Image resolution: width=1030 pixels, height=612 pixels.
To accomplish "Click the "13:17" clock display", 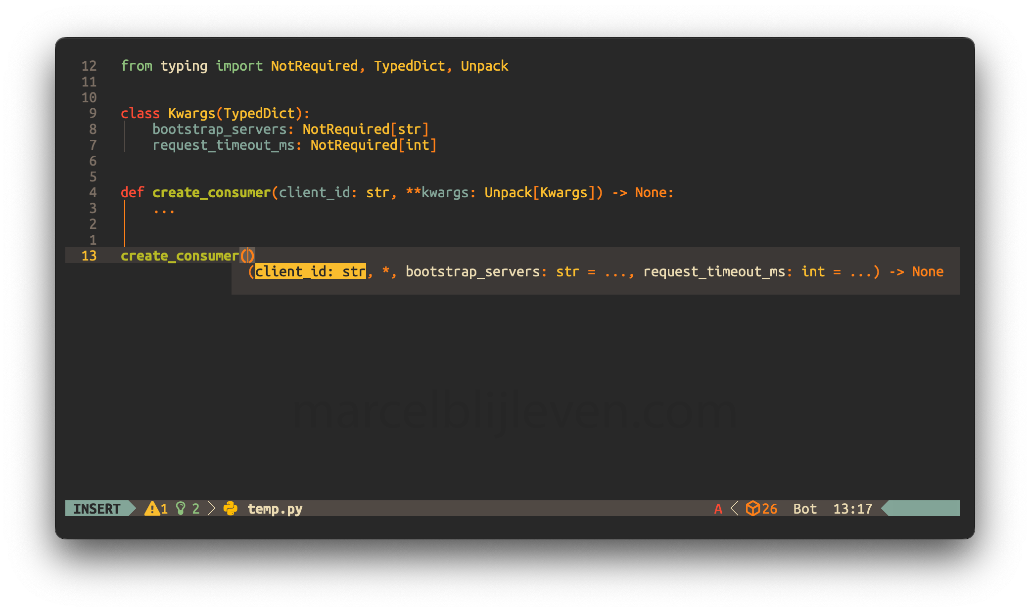I will click(852, 508).
